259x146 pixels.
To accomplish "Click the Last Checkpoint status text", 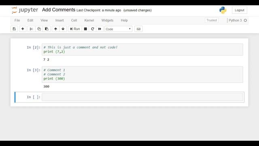I will 99,10.
